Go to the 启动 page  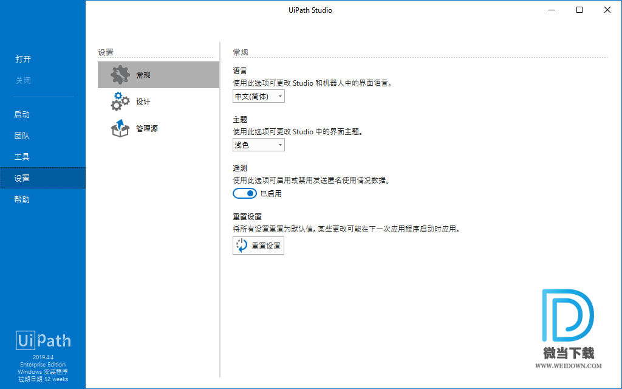(22, 114)
